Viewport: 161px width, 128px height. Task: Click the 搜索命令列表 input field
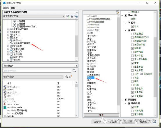tap(37, 71)
